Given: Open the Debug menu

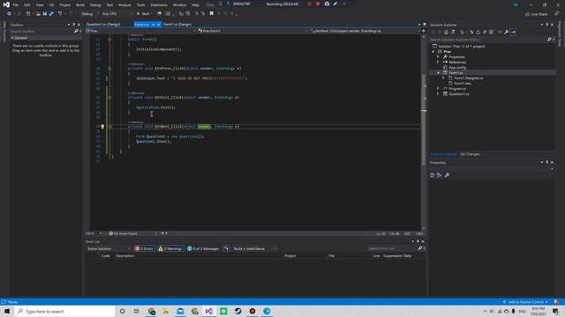Looking at the screenshot, I should [x=95, y=5].
